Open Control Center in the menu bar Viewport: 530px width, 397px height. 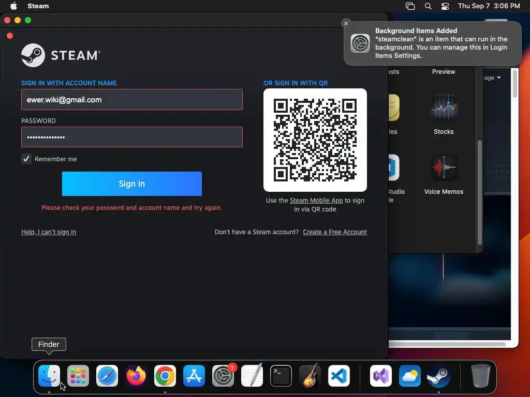[x=445, y=6]
